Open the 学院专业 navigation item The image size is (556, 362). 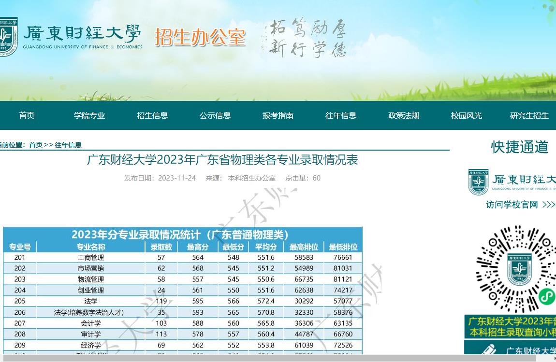point(89,115)
